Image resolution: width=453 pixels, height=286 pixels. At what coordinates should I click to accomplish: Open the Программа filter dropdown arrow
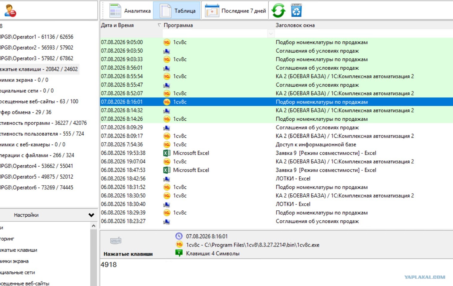[271, 33]
